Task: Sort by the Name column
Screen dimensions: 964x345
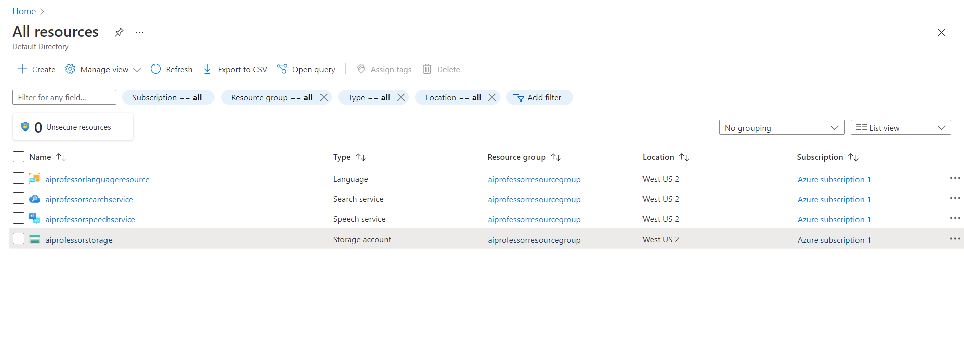Action: [x=47, y=157]
